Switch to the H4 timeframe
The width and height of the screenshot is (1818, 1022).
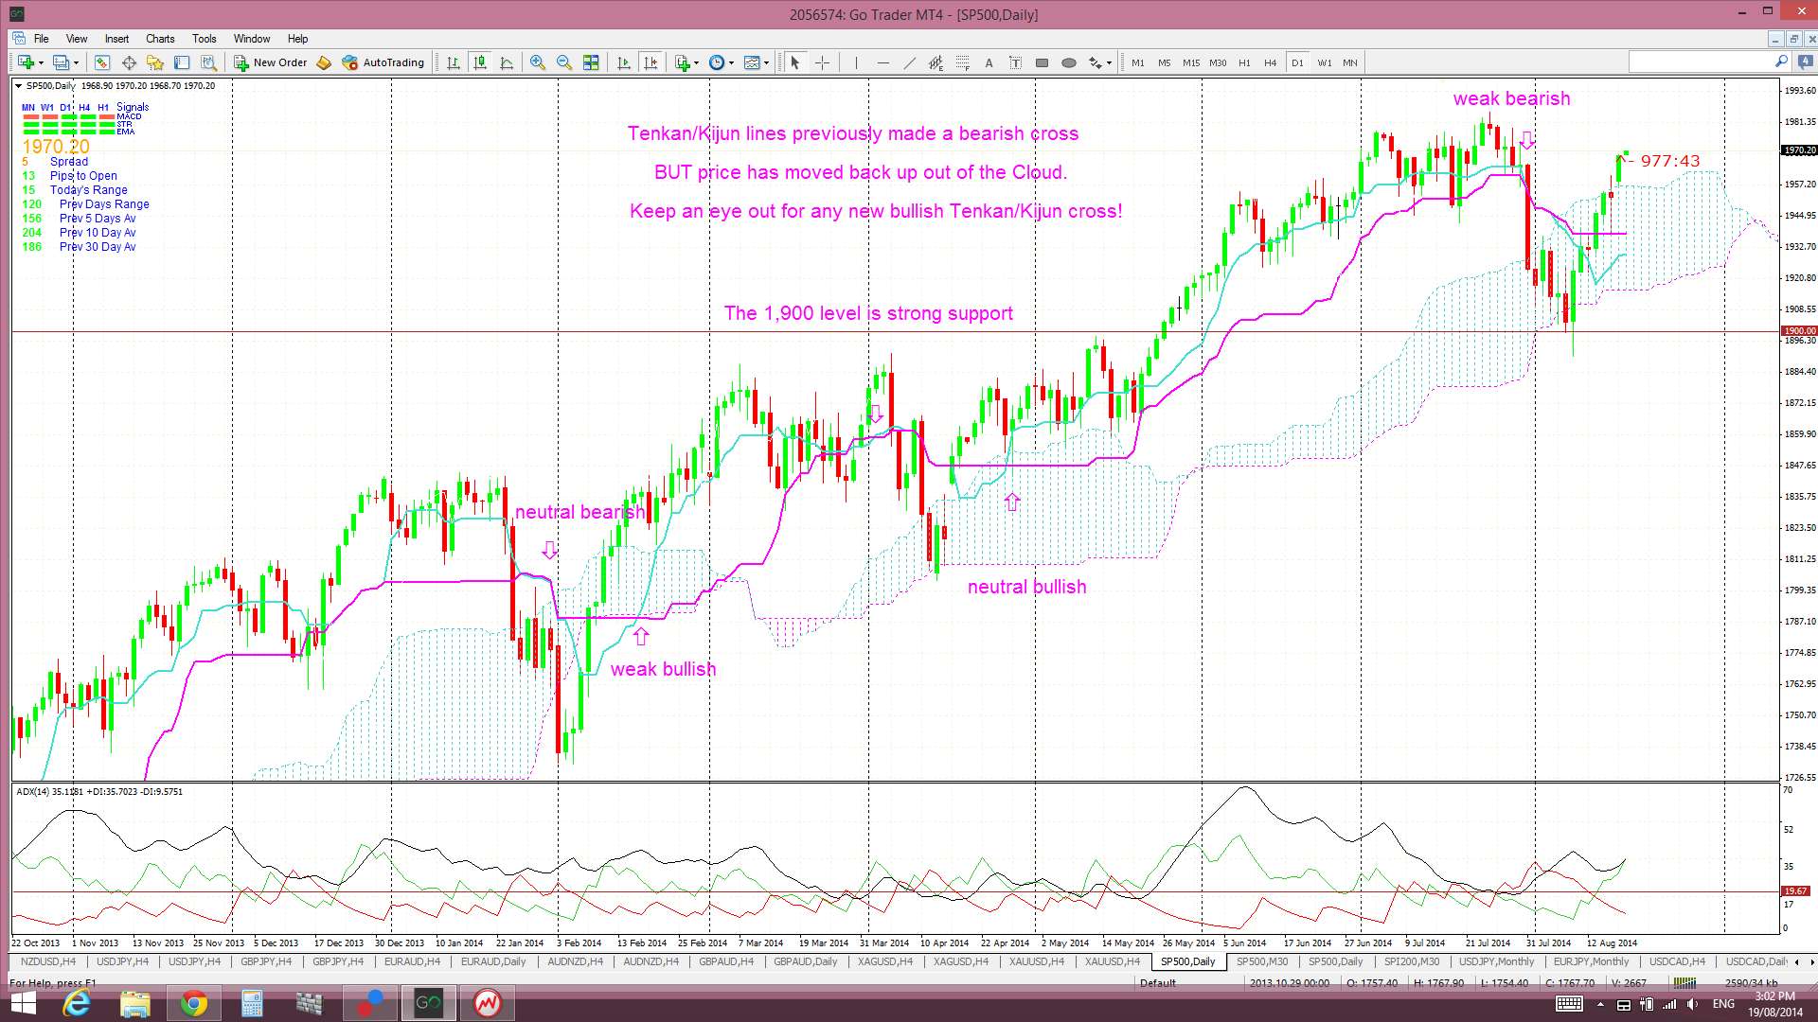pyautogui.click(x=1270, y=62)
